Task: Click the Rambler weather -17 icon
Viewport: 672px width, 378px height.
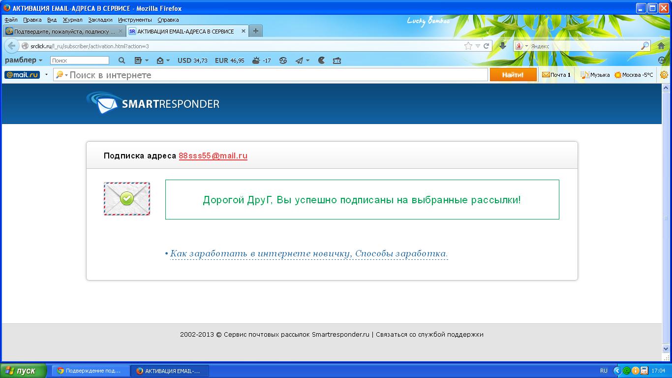Action: pyautogui.click(x=261, y=61)
